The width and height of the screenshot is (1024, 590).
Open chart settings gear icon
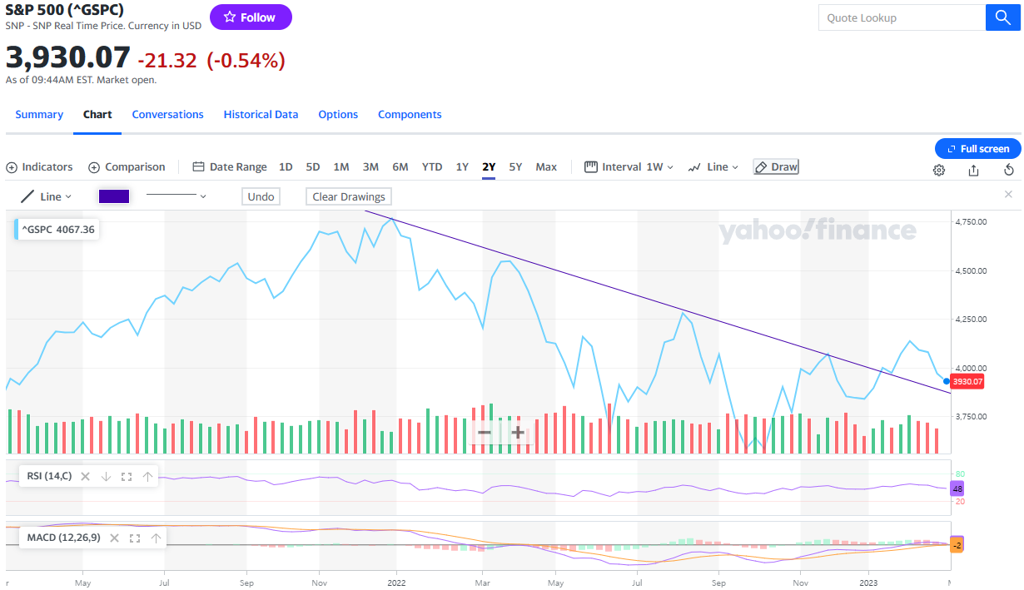click(939, 170)
